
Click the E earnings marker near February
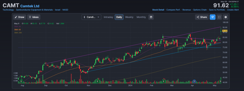pos(164,81)
